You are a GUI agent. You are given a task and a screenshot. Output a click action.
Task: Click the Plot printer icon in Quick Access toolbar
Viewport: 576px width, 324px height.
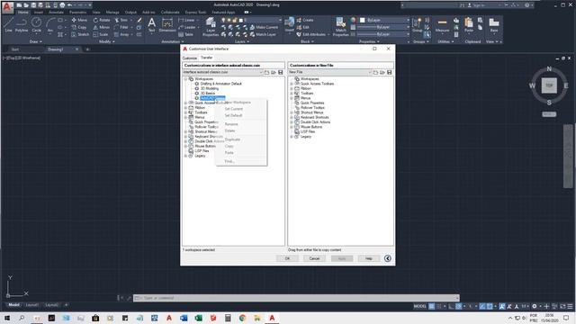coord(62,5)
